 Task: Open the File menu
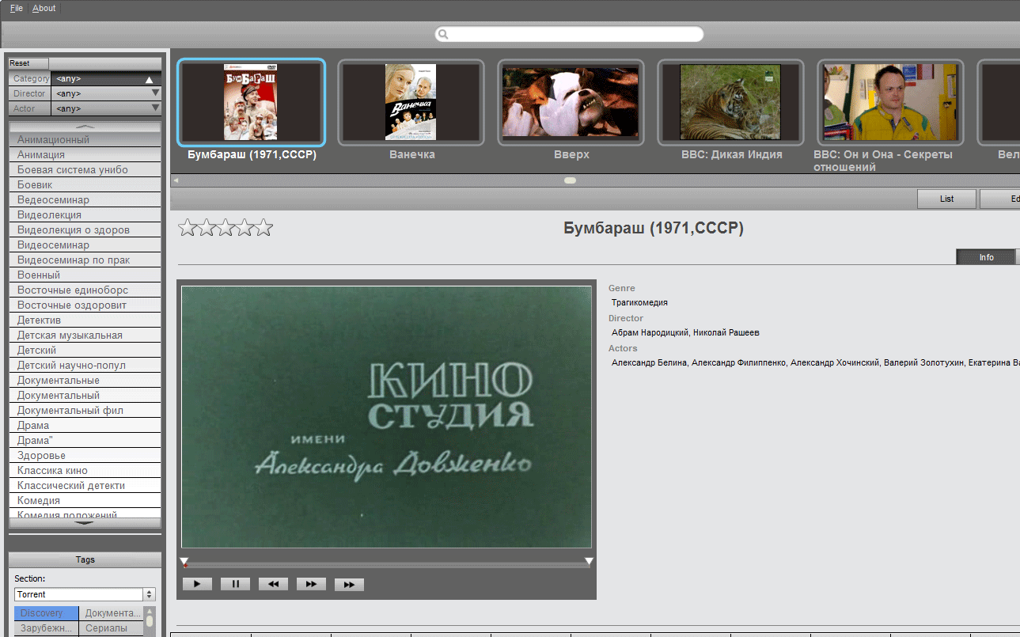point(17,8)
